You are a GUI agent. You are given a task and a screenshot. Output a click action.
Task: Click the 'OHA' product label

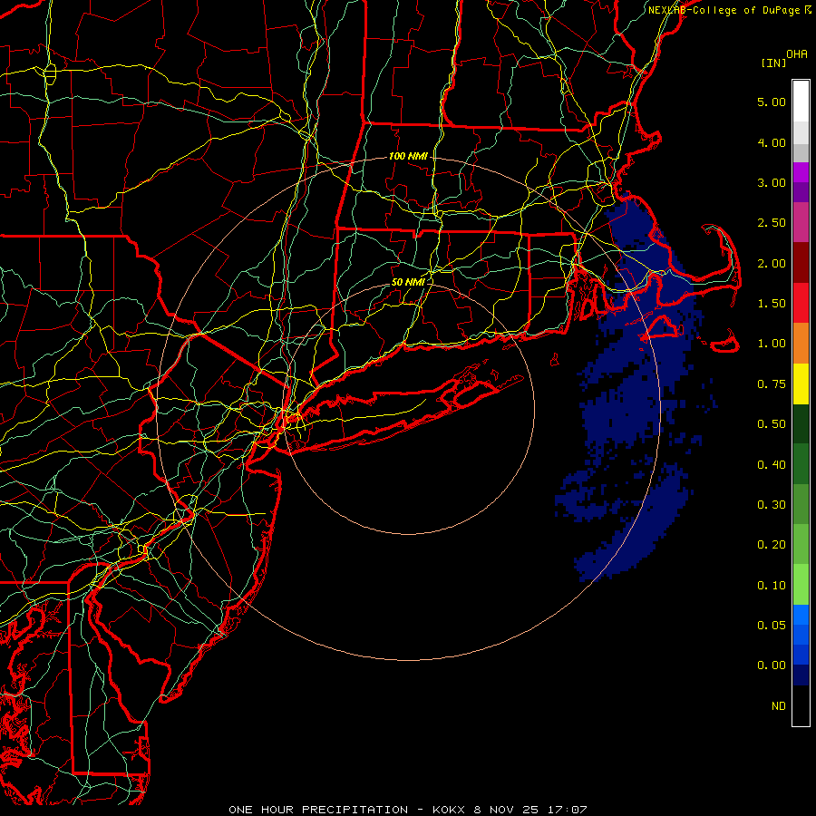click(797, 54)
